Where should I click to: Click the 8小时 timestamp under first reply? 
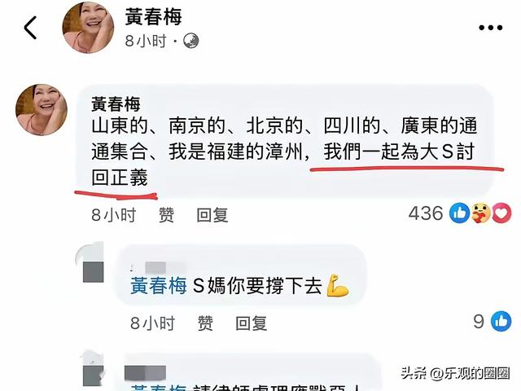tap(152, 323)
